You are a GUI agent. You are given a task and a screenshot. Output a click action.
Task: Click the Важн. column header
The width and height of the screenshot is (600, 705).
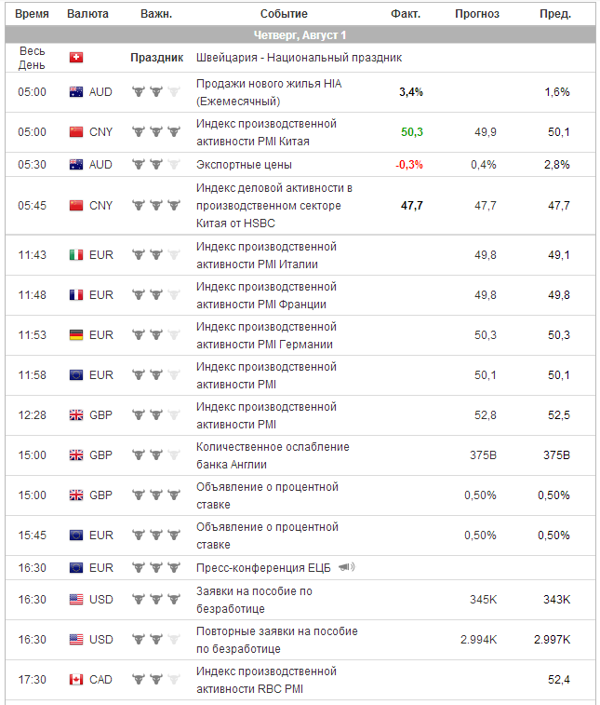[155, 14]
